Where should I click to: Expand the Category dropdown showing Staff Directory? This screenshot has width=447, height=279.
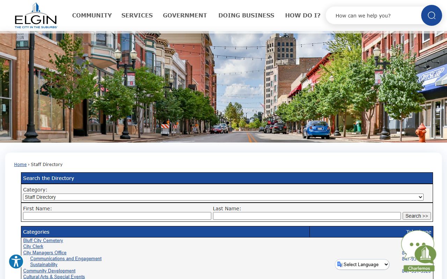(x=223, y=197)
